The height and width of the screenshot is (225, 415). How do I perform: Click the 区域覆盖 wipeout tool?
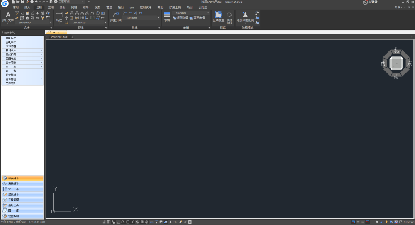218,17
